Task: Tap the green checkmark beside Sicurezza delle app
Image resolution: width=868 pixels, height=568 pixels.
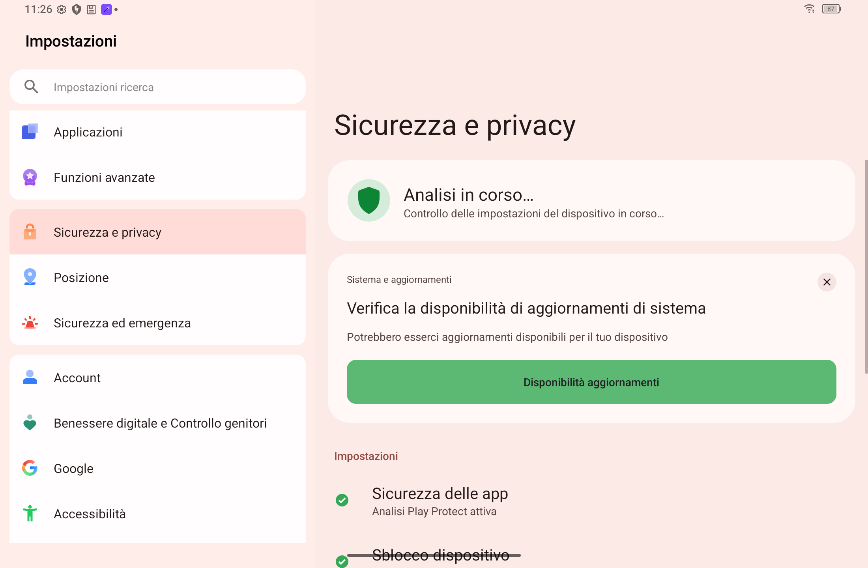Action: (x=342, y=500)
